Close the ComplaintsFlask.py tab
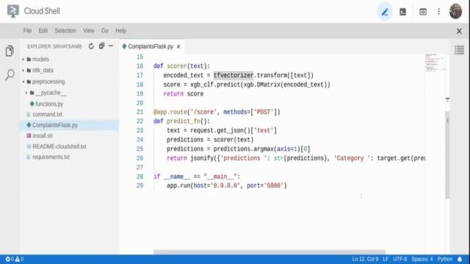Image resolution: width=470 pixels, height=264 pixels. [x=178, y=47]
